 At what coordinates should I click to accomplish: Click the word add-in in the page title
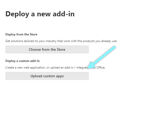64,14
